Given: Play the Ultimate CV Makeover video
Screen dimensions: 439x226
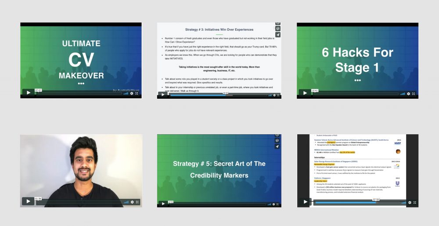Looking at the screenshot, I should click(28, 93).
